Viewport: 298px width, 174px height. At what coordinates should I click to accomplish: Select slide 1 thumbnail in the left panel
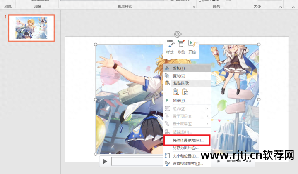click(34, 28)
